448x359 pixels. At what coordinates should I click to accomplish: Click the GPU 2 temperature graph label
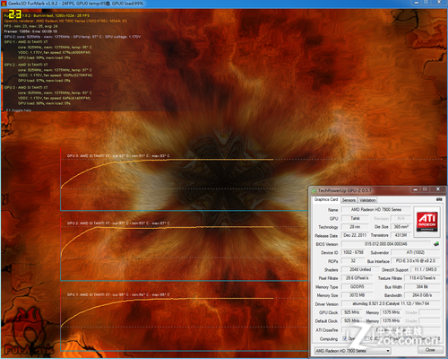[x=118, y=223]
